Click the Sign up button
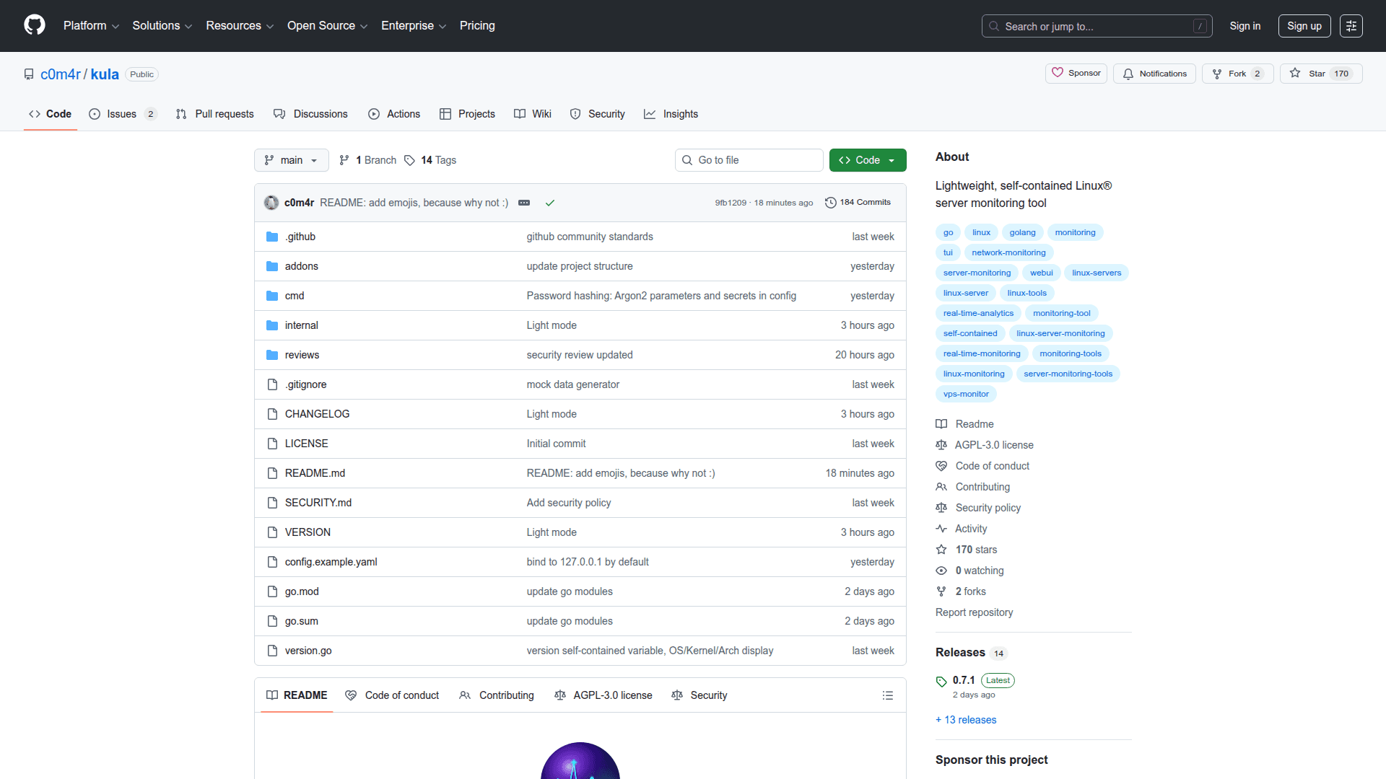This screenshot has width=1386, height=779. click(1304, 26)
